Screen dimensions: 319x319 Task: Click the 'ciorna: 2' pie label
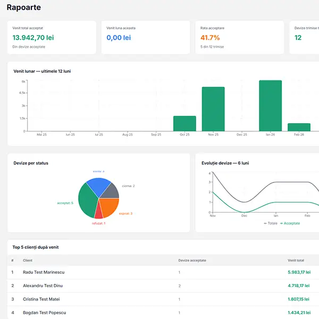tap(128, 186)
